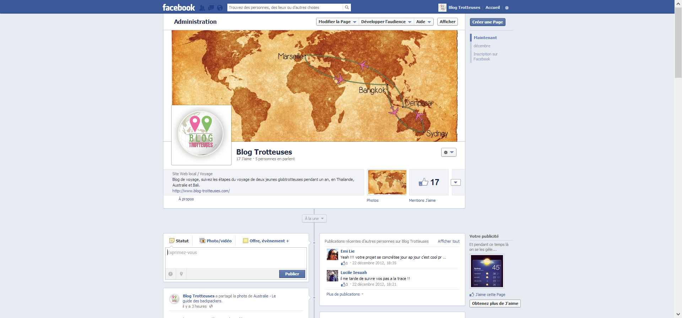
Task: Open the Aide dropdown
Action: [423, 22]
